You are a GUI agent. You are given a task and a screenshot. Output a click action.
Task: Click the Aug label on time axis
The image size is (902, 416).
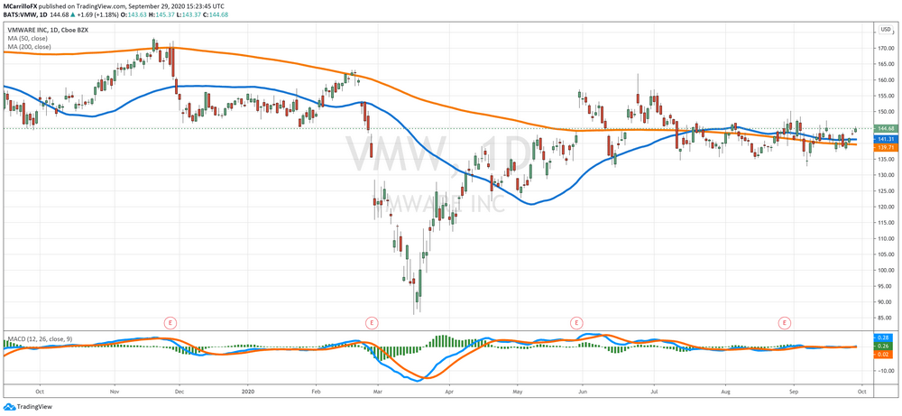[726, 392]
